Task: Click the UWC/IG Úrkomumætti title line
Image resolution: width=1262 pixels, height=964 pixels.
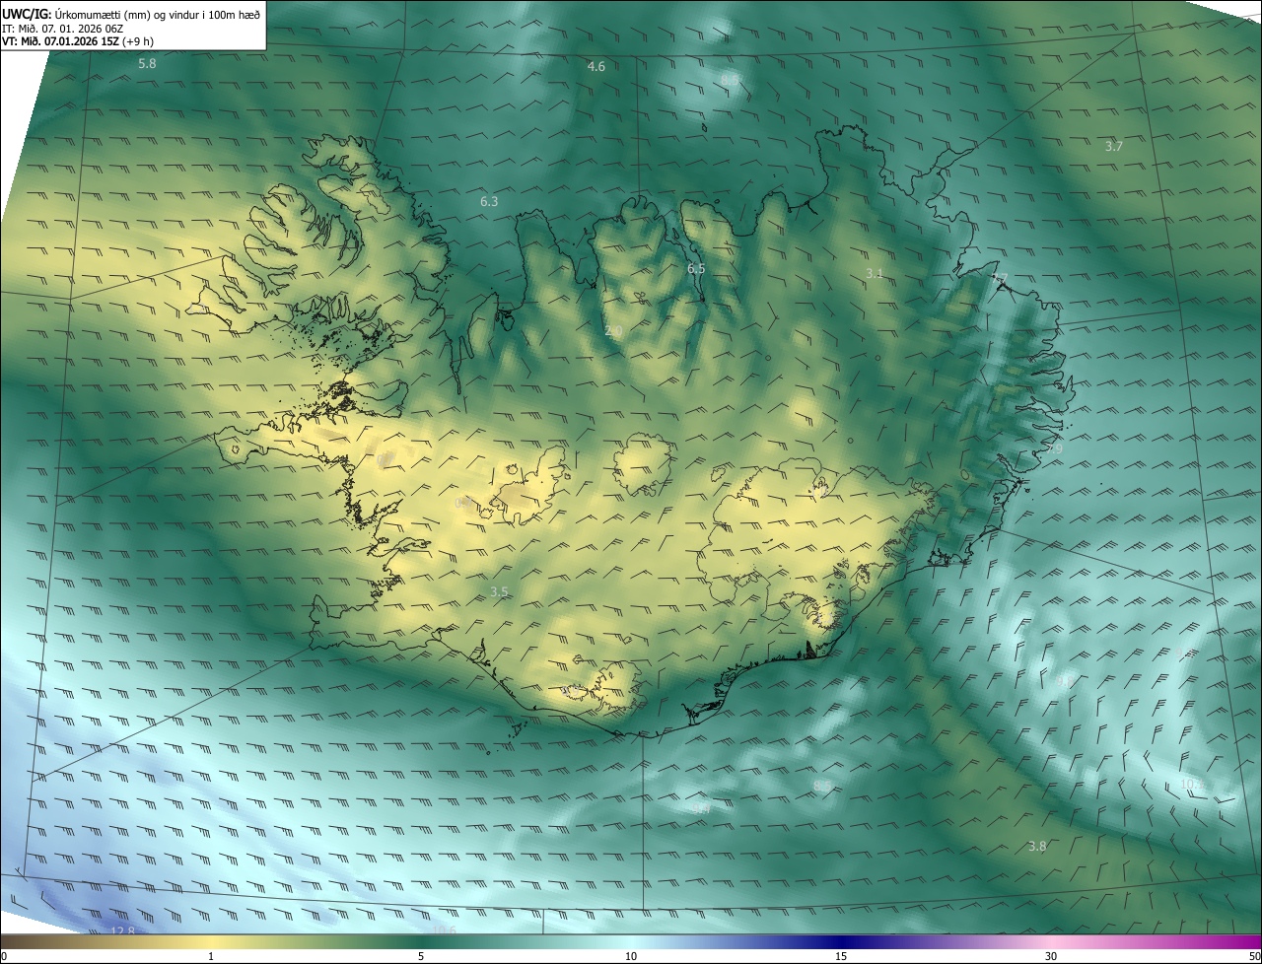Action: [x=131, y=13]
